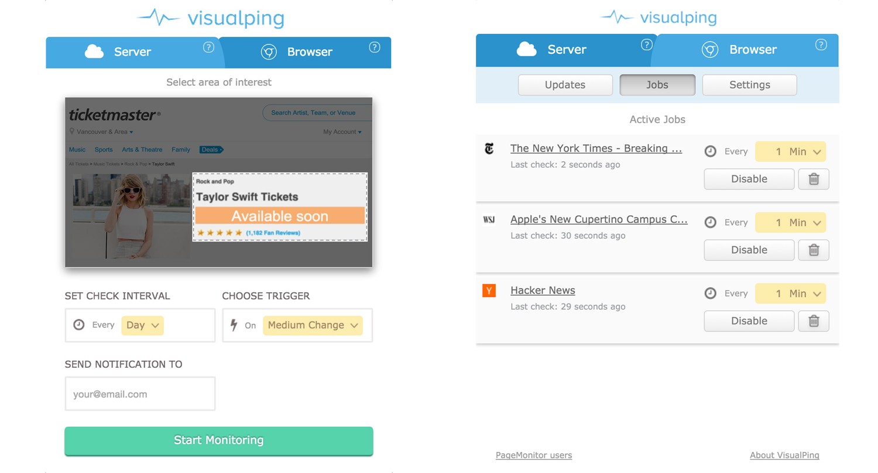Image resolution: width=878 pixels, height=473 pixels.
Task: Delete the Apple's New Cupertino Campus job
Action: (x=814, y=250)
